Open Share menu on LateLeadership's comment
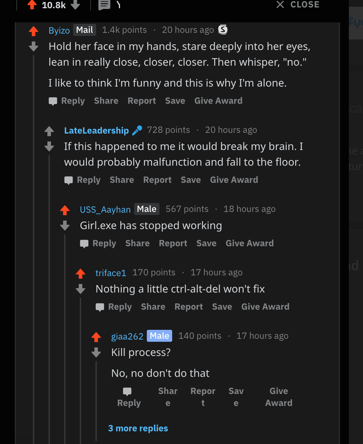Image resolution: width=363 pixels, height=444 pixels. pyautogui.click(x=122, y=180)
